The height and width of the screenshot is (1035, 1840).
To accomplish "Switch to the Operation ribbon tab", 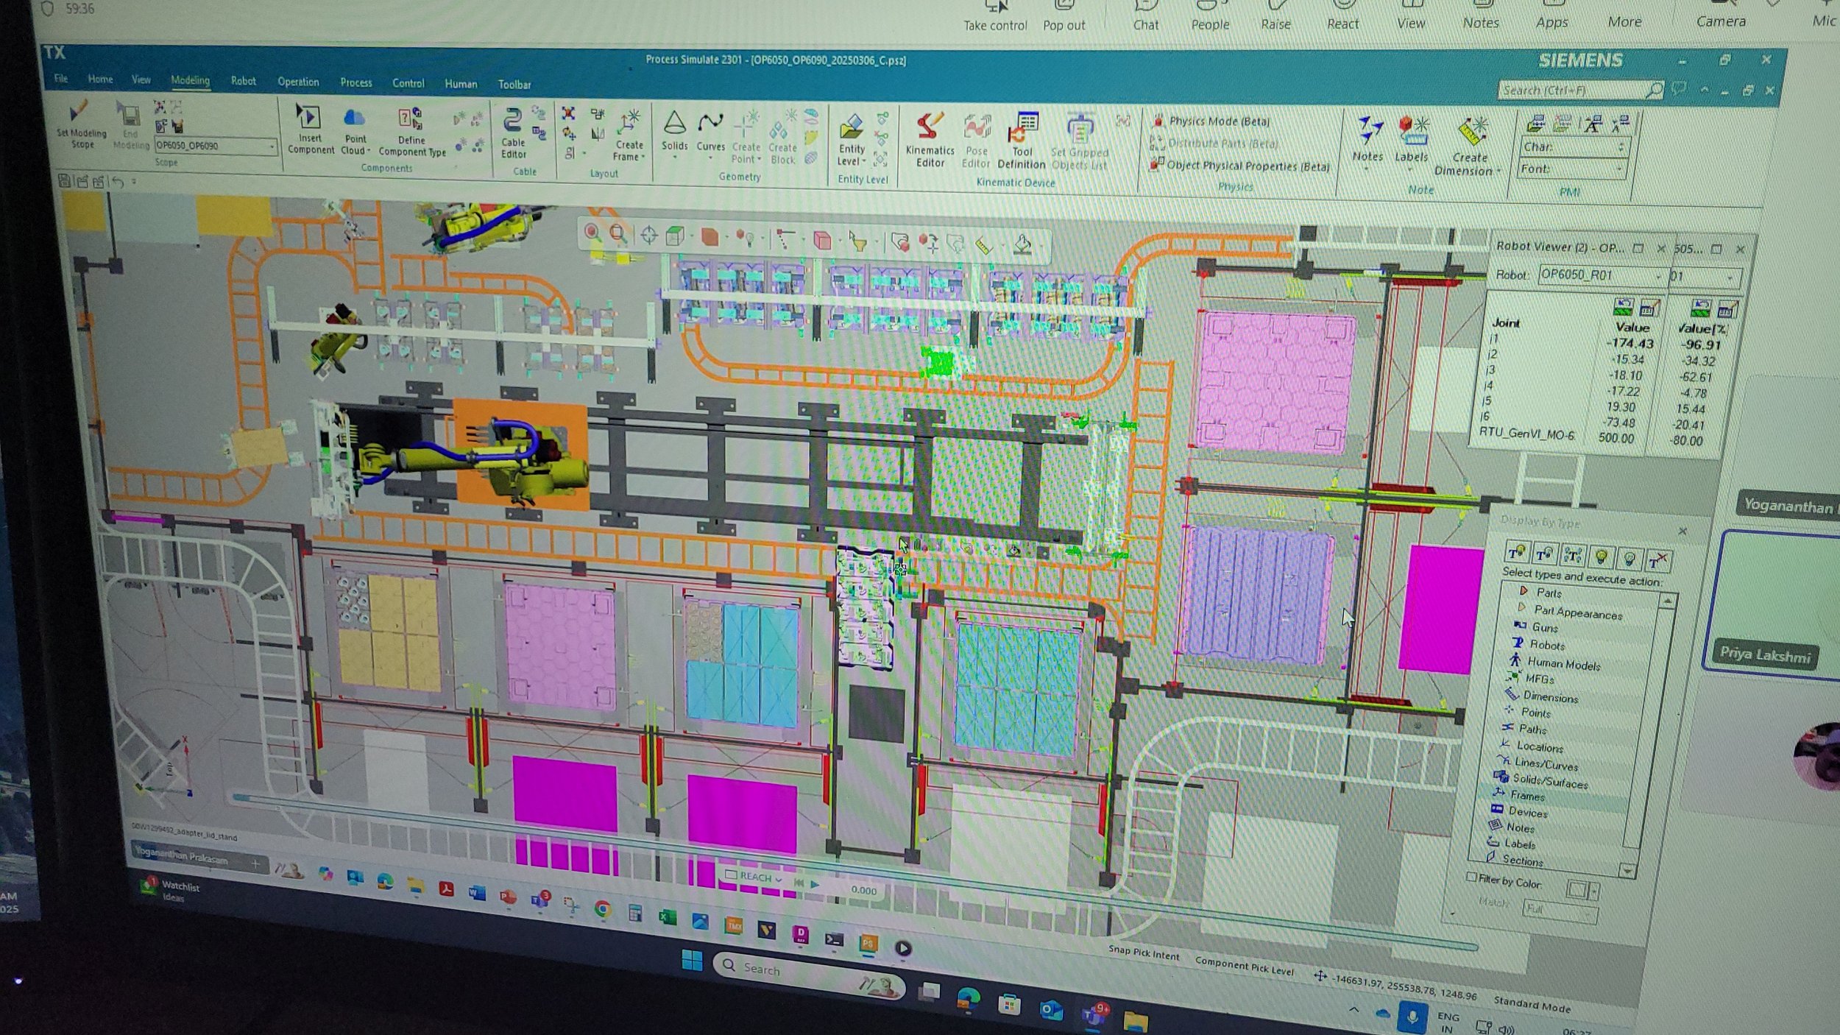I will click(x=298, y=82).
